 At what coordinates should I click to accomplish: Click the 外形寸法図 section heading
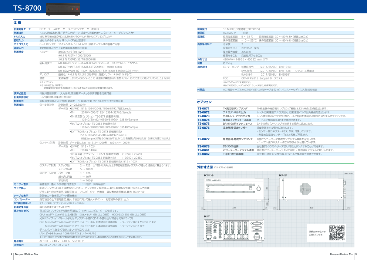pos(205,167)
